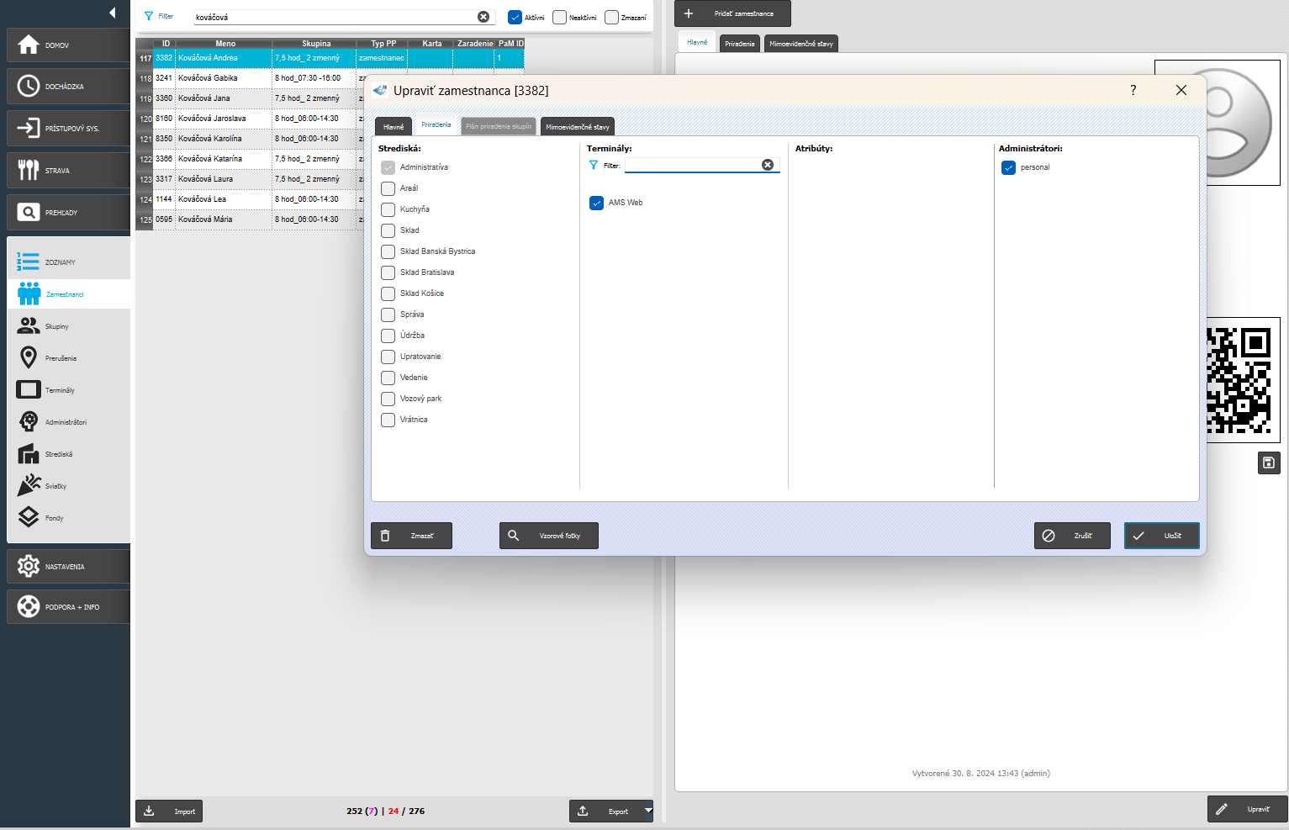The height and width of the screenshot is (830, 1289).
Task: Clear the kováčová filter text
Action: pyautogui.click(x=483, y=17)
